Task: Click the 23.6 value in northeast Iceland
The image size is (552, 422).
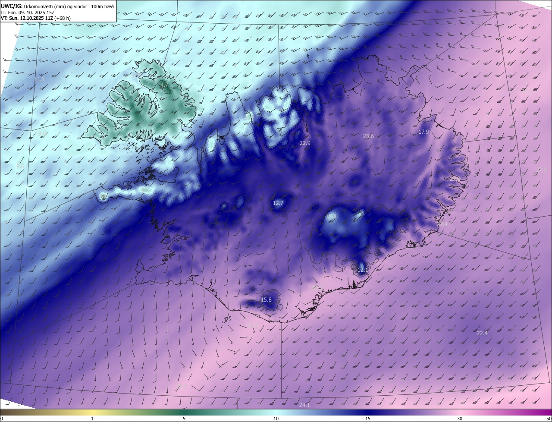Action: [x=368, y=136]
